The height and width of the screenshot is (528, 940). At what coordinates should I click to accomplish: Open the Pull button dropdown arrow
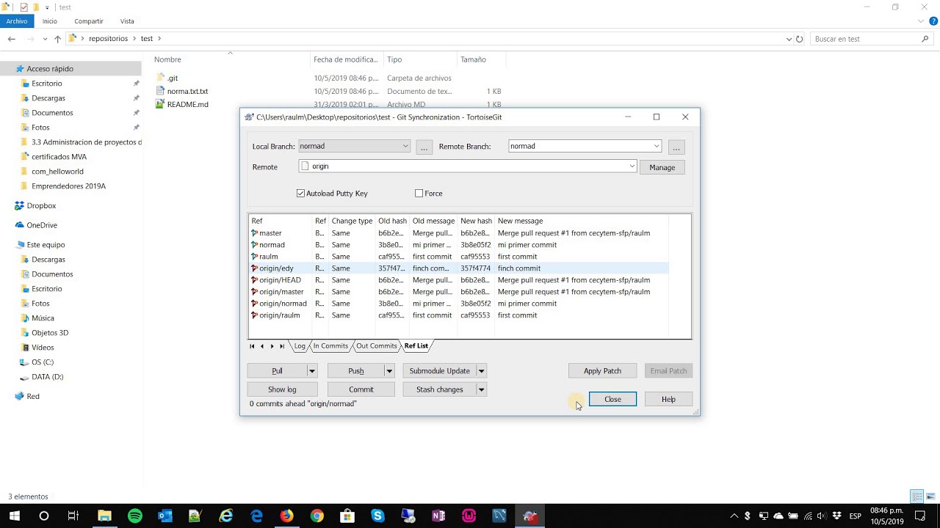pos(311,371)
